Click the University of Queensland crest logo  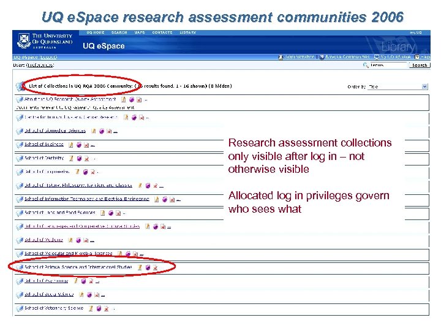[x=24, y=41]
